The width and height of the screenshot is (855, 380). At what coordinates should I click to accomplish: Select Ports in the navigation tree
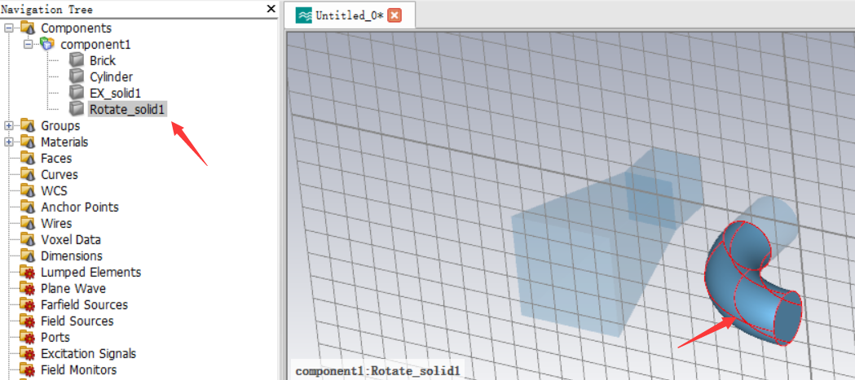pyautogui.click(x=55, y=338)
